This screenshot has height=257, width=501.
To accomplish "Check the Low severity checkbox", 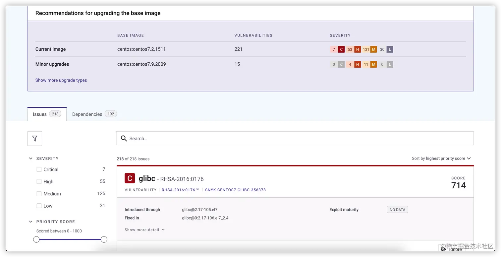I will [39, 206].
